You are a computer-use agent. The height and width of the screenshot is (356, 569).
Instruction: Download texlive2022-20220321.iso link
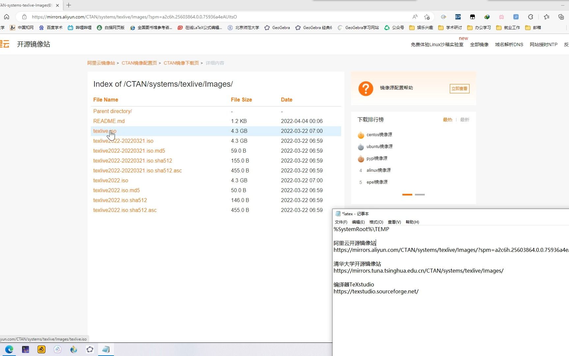pos(123,141)
